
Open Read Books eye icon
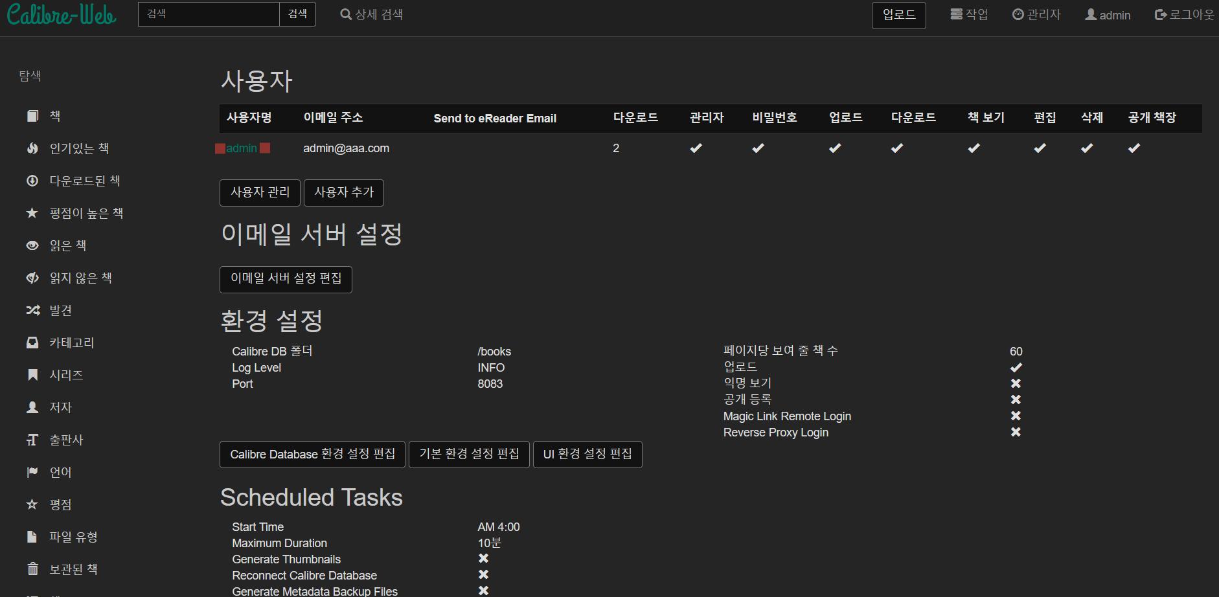click(x=32, y=245)
